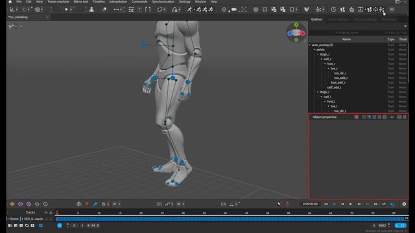Jump to the first frame

[x=326, y=204]
